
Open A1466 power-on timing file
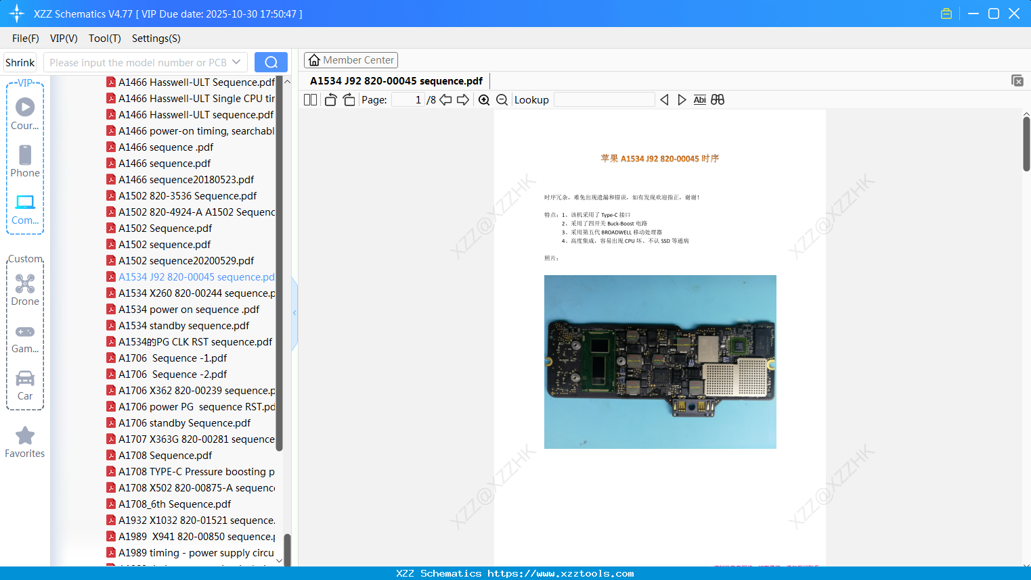click(x=191, y=131)
